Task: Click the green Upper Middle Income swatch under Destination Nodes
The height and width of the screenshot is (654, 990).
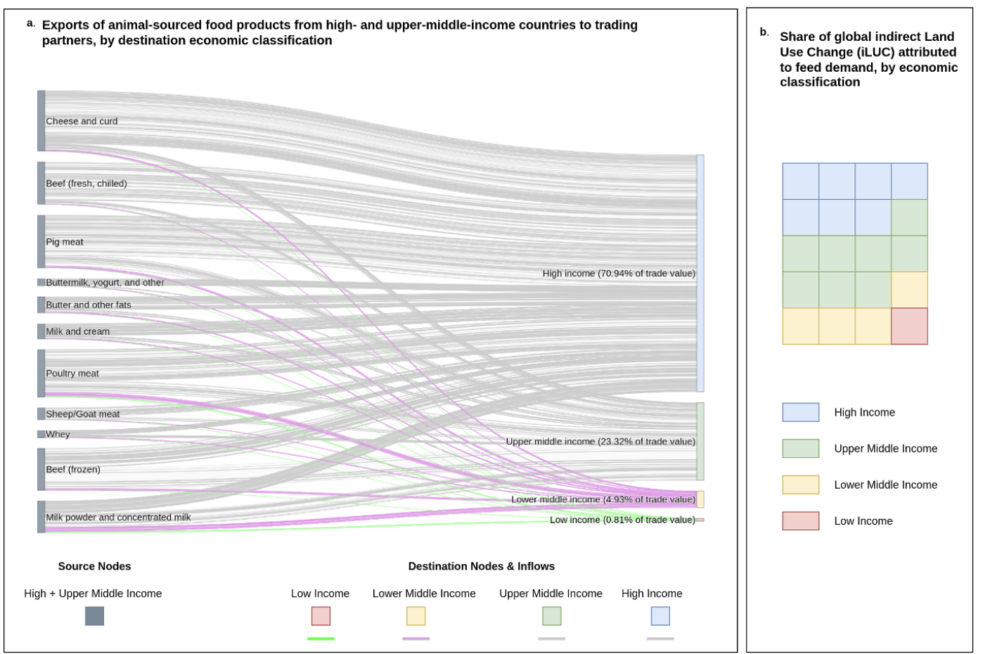Action: point(551,616)
